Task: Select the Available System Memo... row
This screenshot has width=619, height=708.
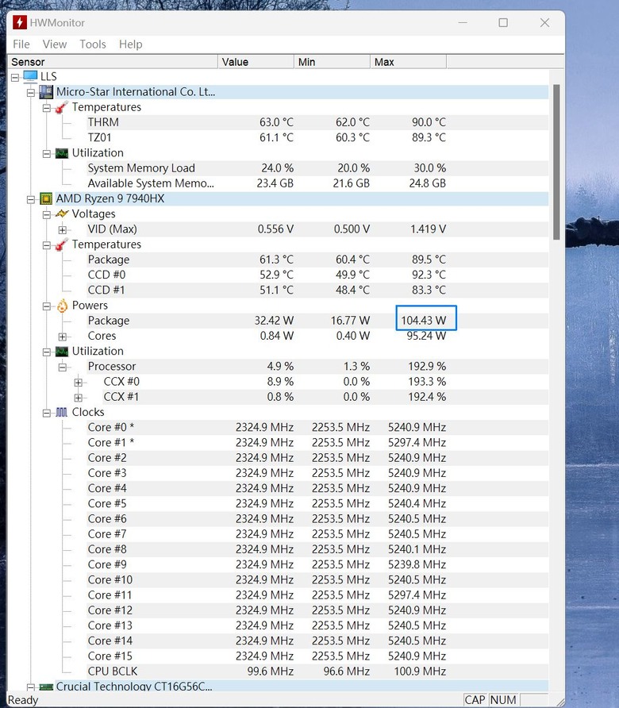Action: pos(317,183)
